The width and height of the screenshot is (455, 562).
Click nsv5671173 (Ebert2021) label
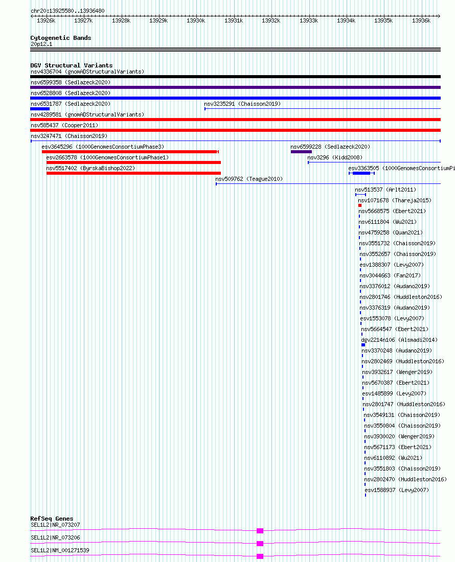click(398, 448)
